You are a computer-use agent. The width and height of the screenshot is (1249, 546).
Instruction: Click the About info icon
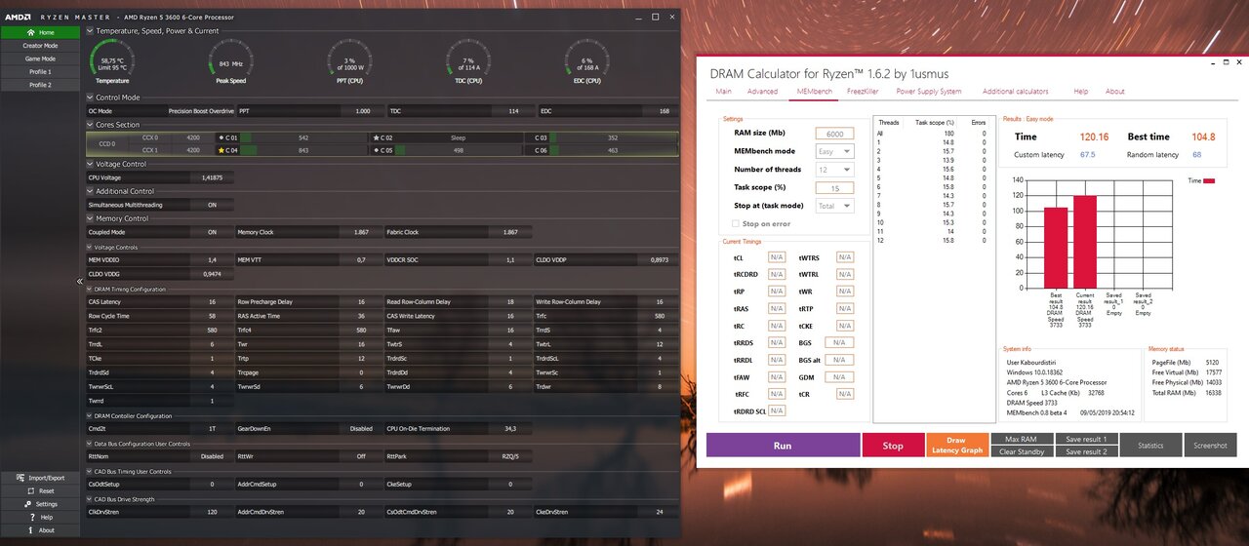coord(29,530)
